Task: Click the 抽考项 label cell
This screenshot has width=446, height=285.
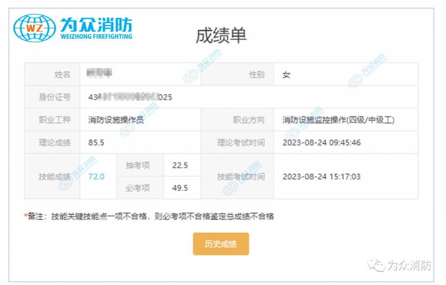Action: pos(140,165)
